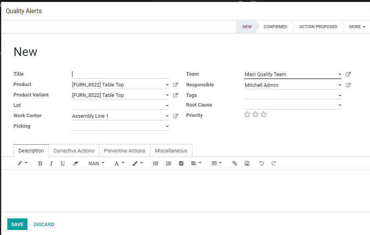370x235 pixels.
Task: Set priority to one star
Action: [247, 115]
